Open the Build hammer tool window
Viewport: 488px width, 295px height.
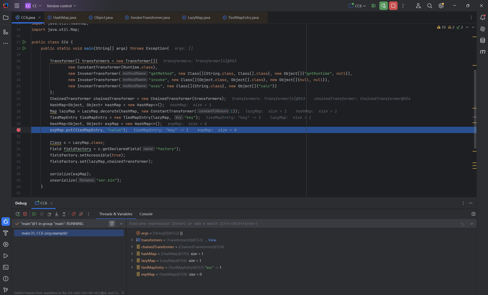[x=6, y=233]
